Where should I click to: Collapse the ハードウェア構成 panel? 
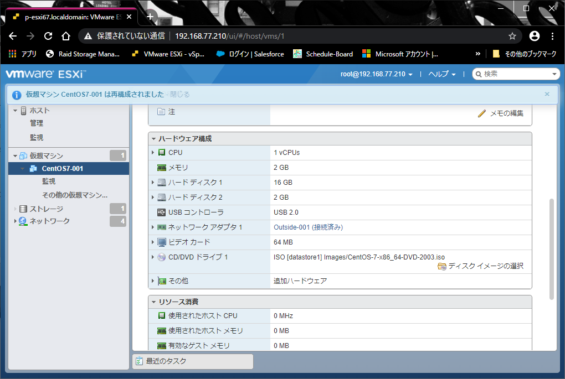click(x=153, y=138)
